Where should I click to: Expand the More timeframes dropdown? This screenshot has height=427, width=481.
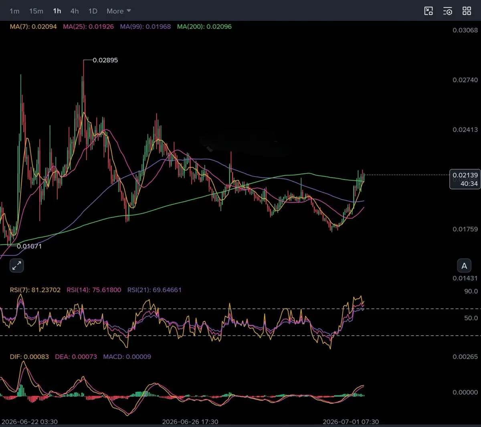[x=119, y=11]
